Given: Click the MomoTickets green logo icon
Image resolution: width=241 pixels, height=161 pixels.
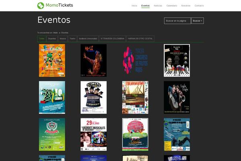Looking at the screenshot, I should 41,6.
